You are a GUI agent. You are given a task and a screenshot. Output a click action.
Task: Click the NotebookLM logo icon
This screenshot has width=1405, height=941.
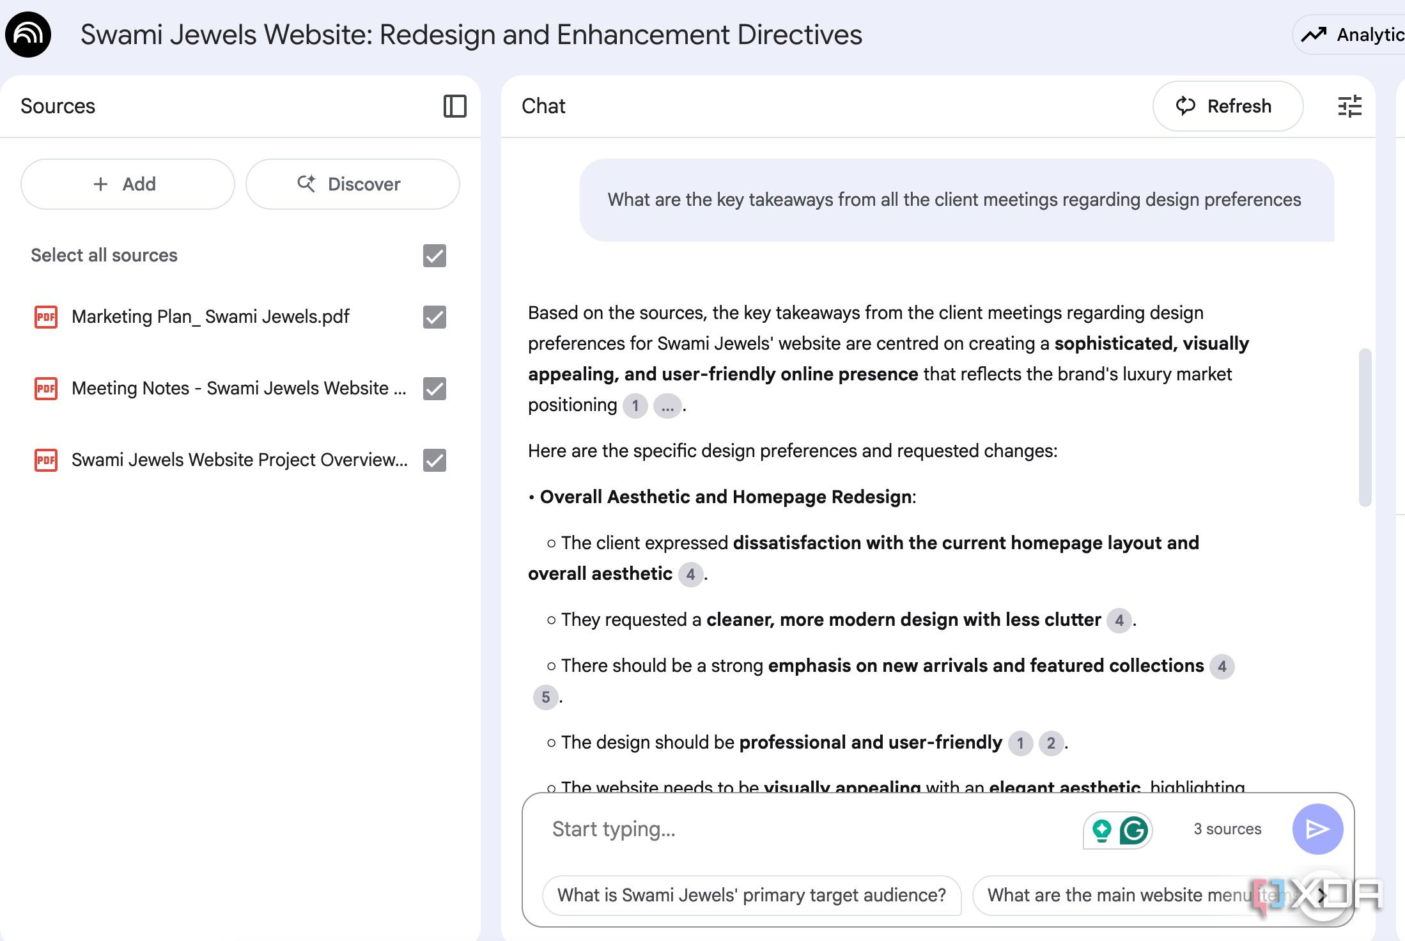click(x=28, y=35)
